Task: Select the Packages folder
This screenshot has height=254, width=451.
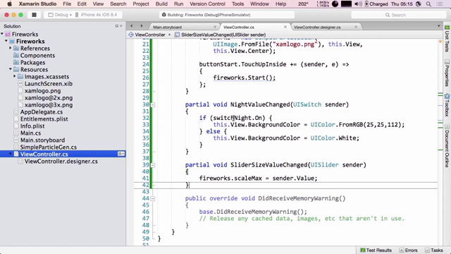Action: pyautogui.click(x=32, y=63)
